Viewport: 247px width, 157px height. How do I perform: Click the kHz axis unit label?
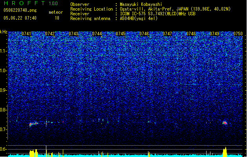tap(4, 32)
